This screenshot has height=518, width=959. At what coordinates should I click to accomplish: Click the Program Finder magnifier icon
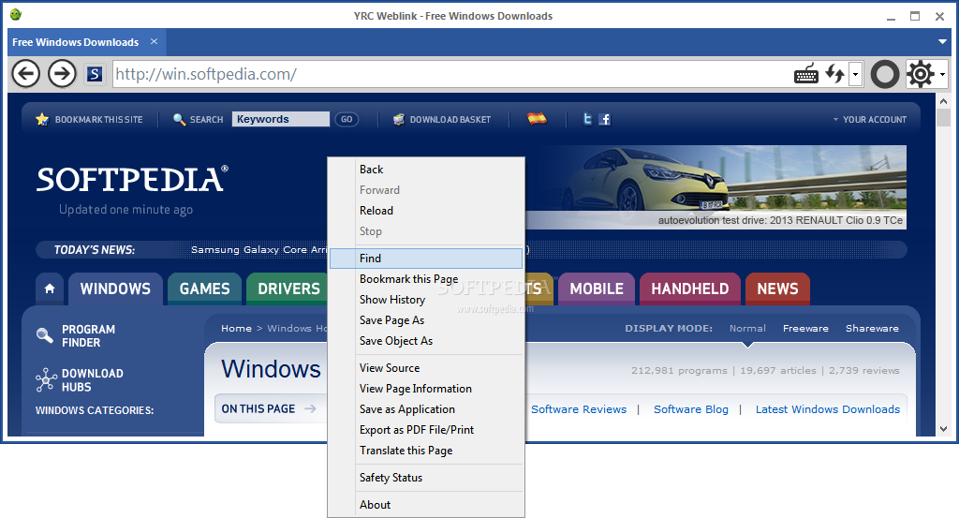(45, 334)
